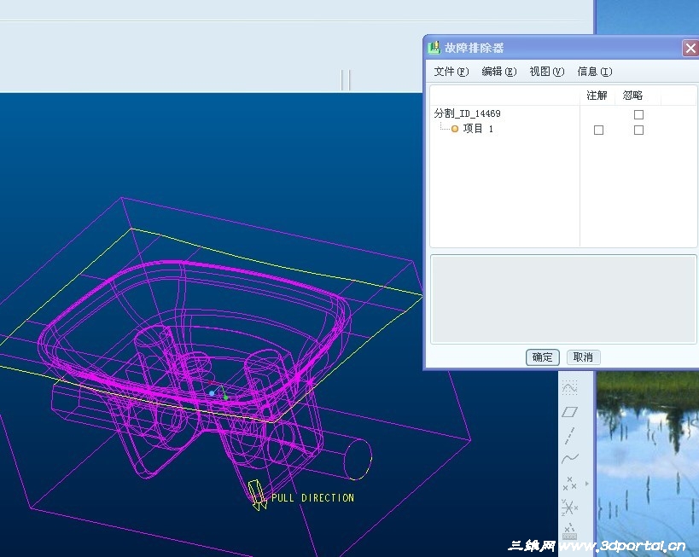
Task: Click the PULL DIRECTION label
Action: coord(312,498)
